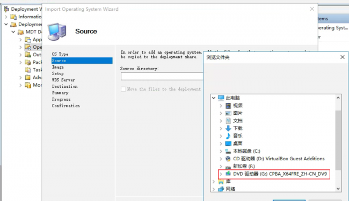The width and height of the screenshot is (349, 201).
Task: Click the Deployment Workbench root icon
Action: (6, 9)
